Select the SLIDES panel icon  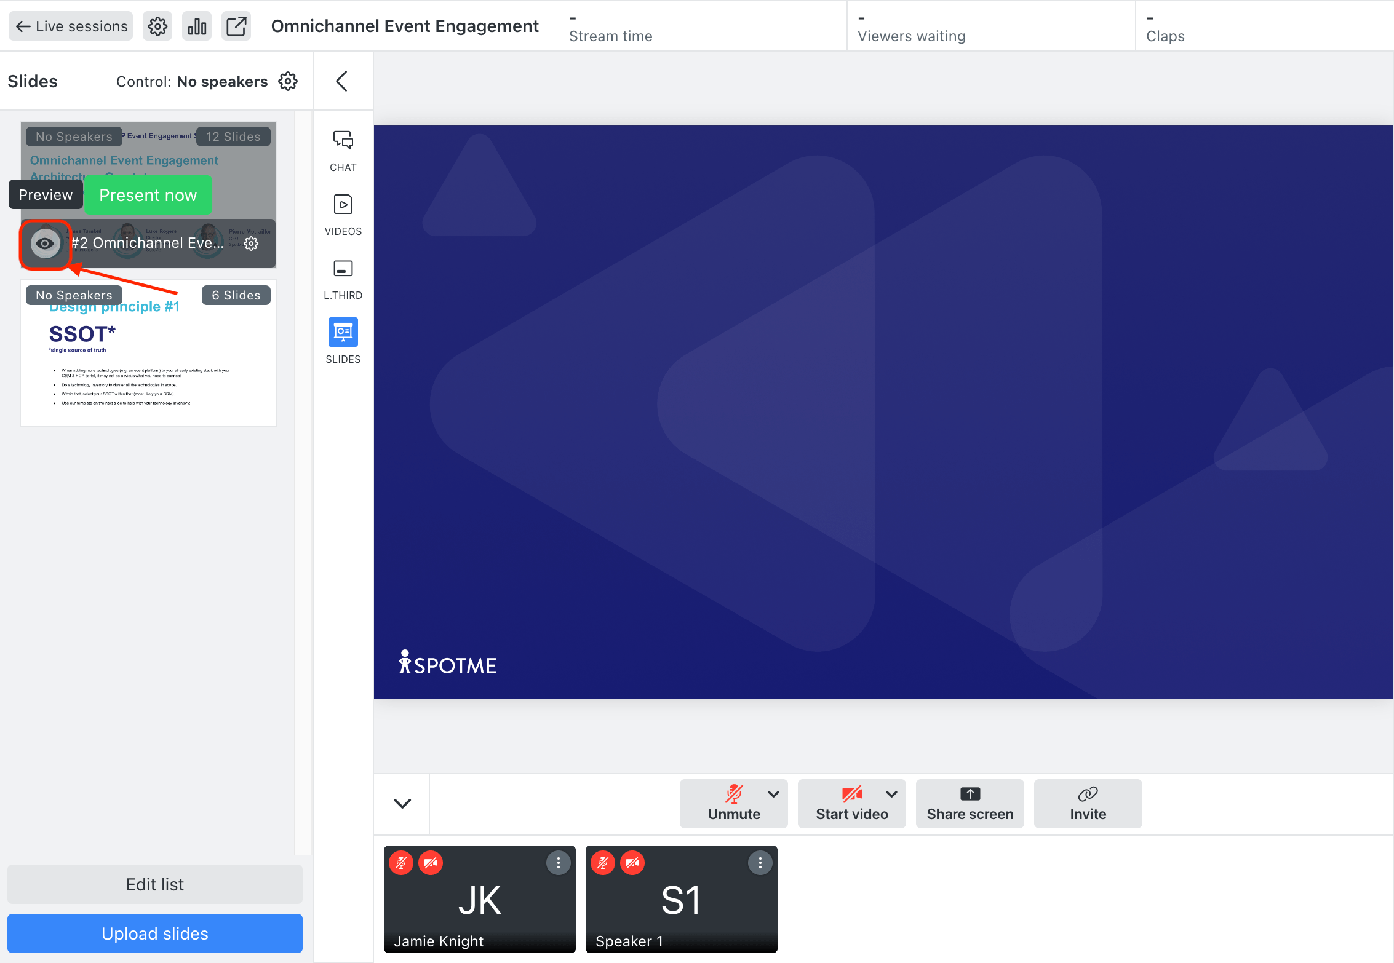[343, 332]
